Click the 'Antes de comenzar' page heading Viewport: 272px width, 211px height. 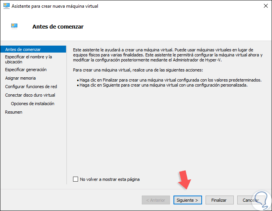pos(58,27)
